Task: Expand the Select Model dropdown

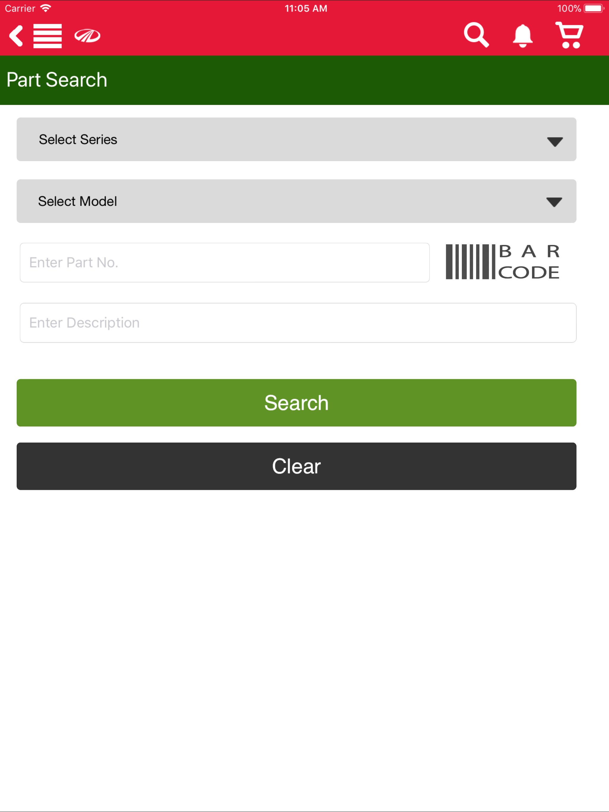Action: [x=296, y=201]
